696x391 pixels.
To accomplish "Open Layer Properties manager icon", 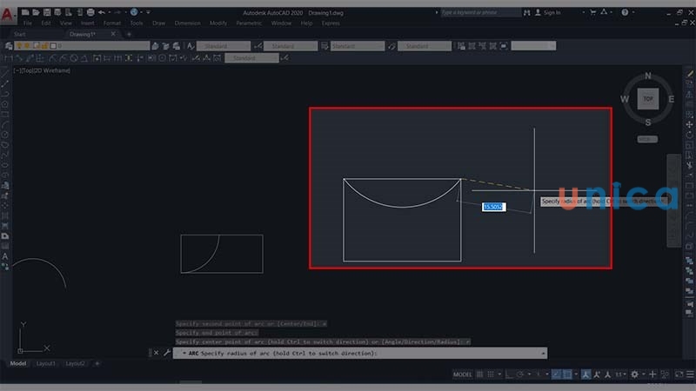I will click(7, 45).
